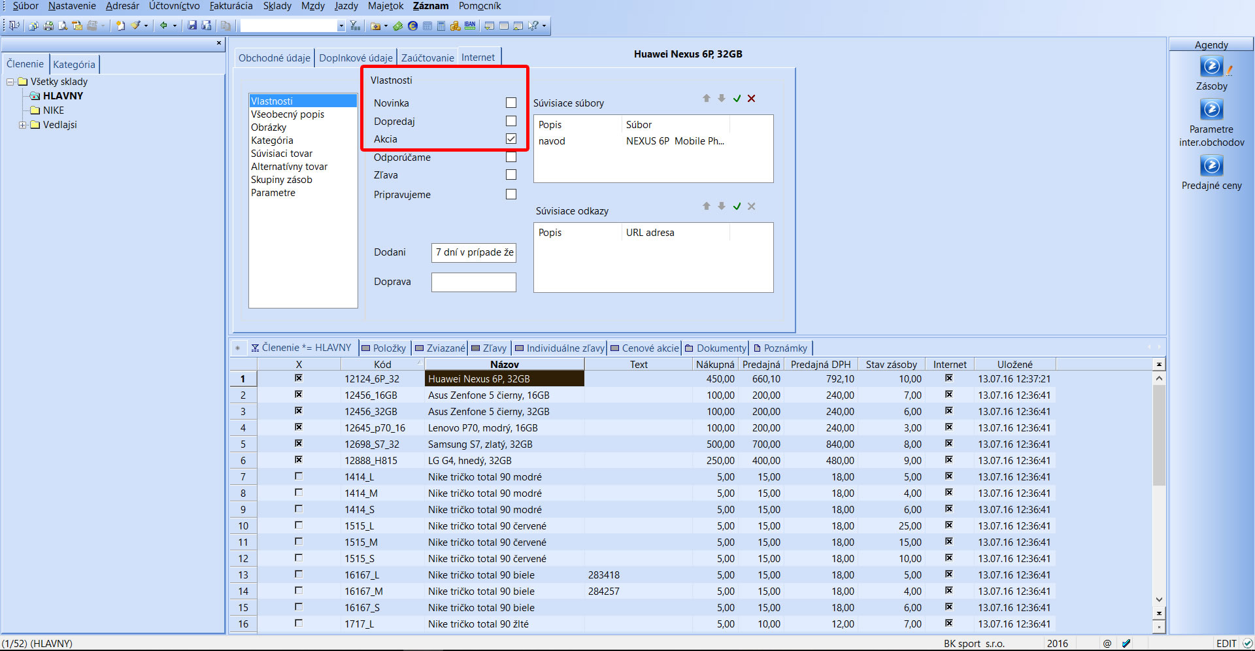Sort table by Názov column header

[505, 364]
